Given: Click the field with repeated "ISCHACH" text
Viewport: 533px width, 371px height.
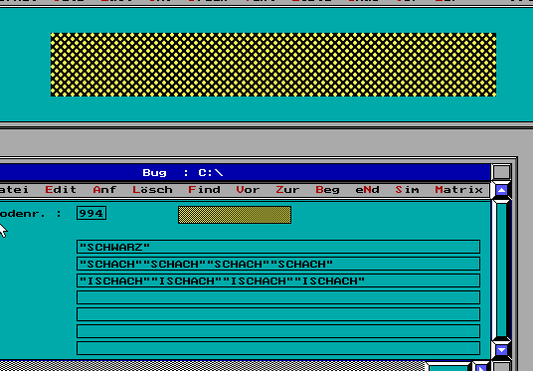Looking at the screenshot, I should 278,280.
